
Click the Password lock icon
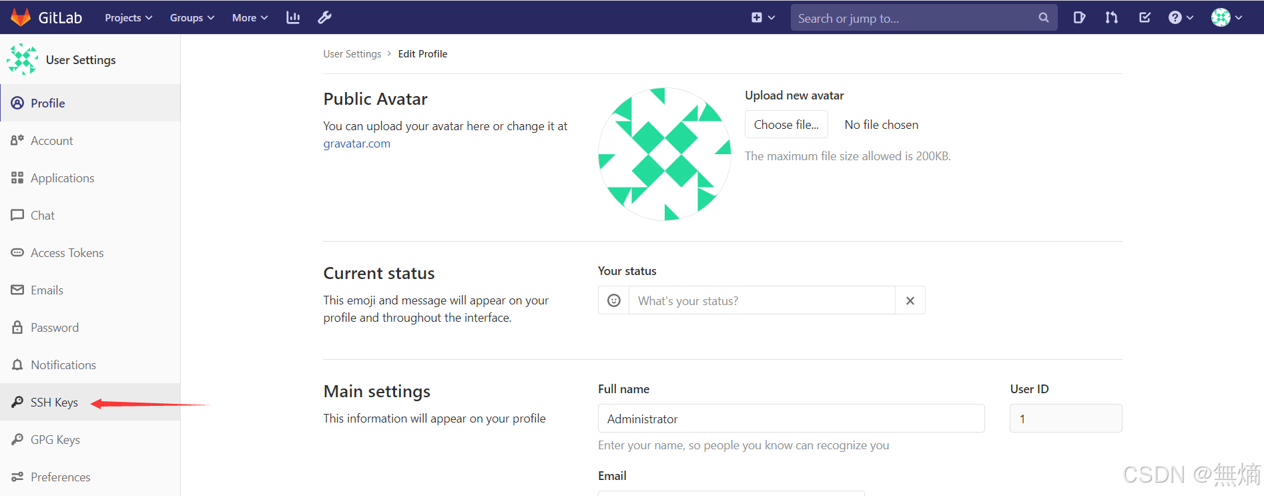(x=17, y=327)
